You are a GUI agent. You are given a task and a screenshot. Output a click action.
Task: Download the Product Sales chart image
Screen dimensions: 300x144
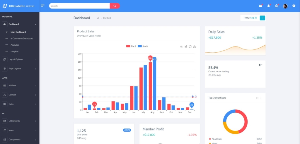pyautogui.click(x=195, y=47)
